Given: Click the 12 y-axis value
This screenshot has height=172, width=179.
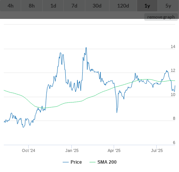Looking at the screenshot, I should click(x=173, y=70).
